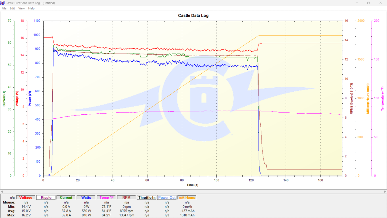Close the Castle Data Log window
This screenshot has height=218, width=387.
coord(381,3)
